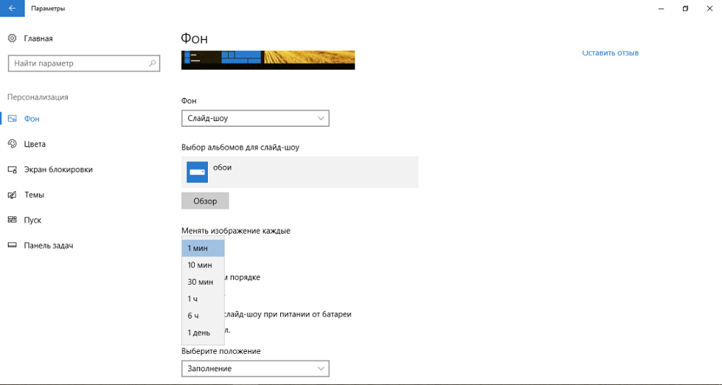The image size is (722, 385).
Task: Open the Заполнение position dropdown
Action: point(255,368)
